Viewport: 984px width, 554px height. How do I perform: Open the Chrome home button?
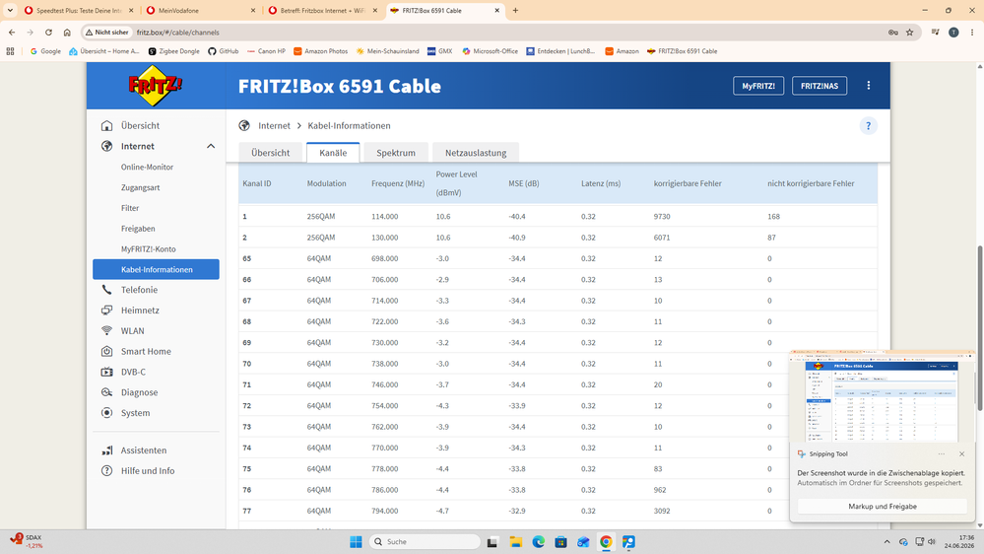[67, 32]
